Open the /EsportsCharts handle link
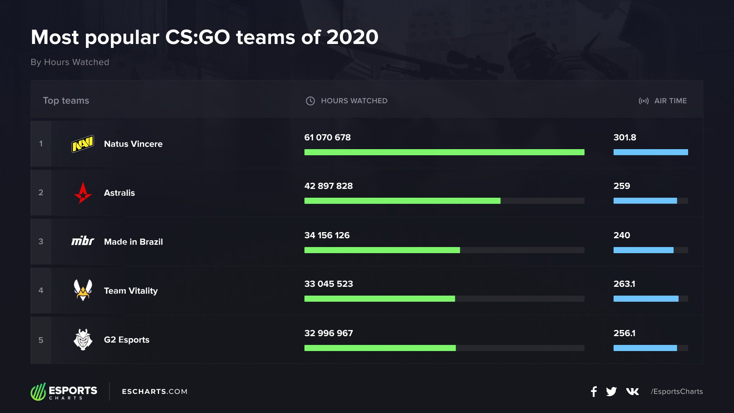734x413 pixels. [x=677, y=392]
